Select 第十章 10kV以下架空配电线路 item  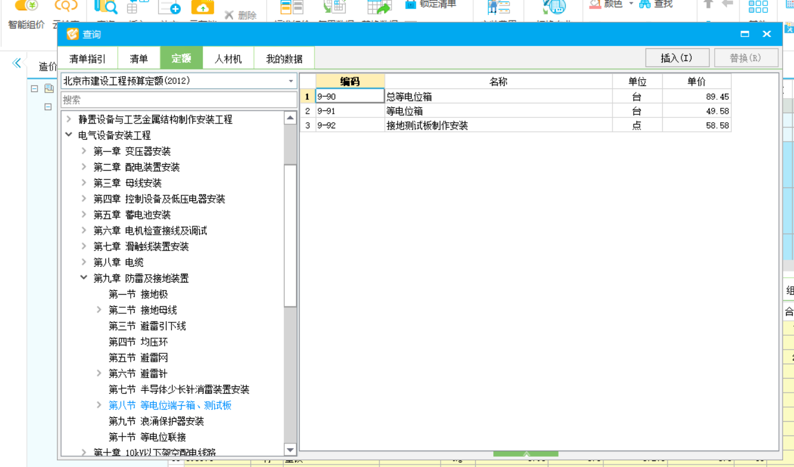pos(154,452)
